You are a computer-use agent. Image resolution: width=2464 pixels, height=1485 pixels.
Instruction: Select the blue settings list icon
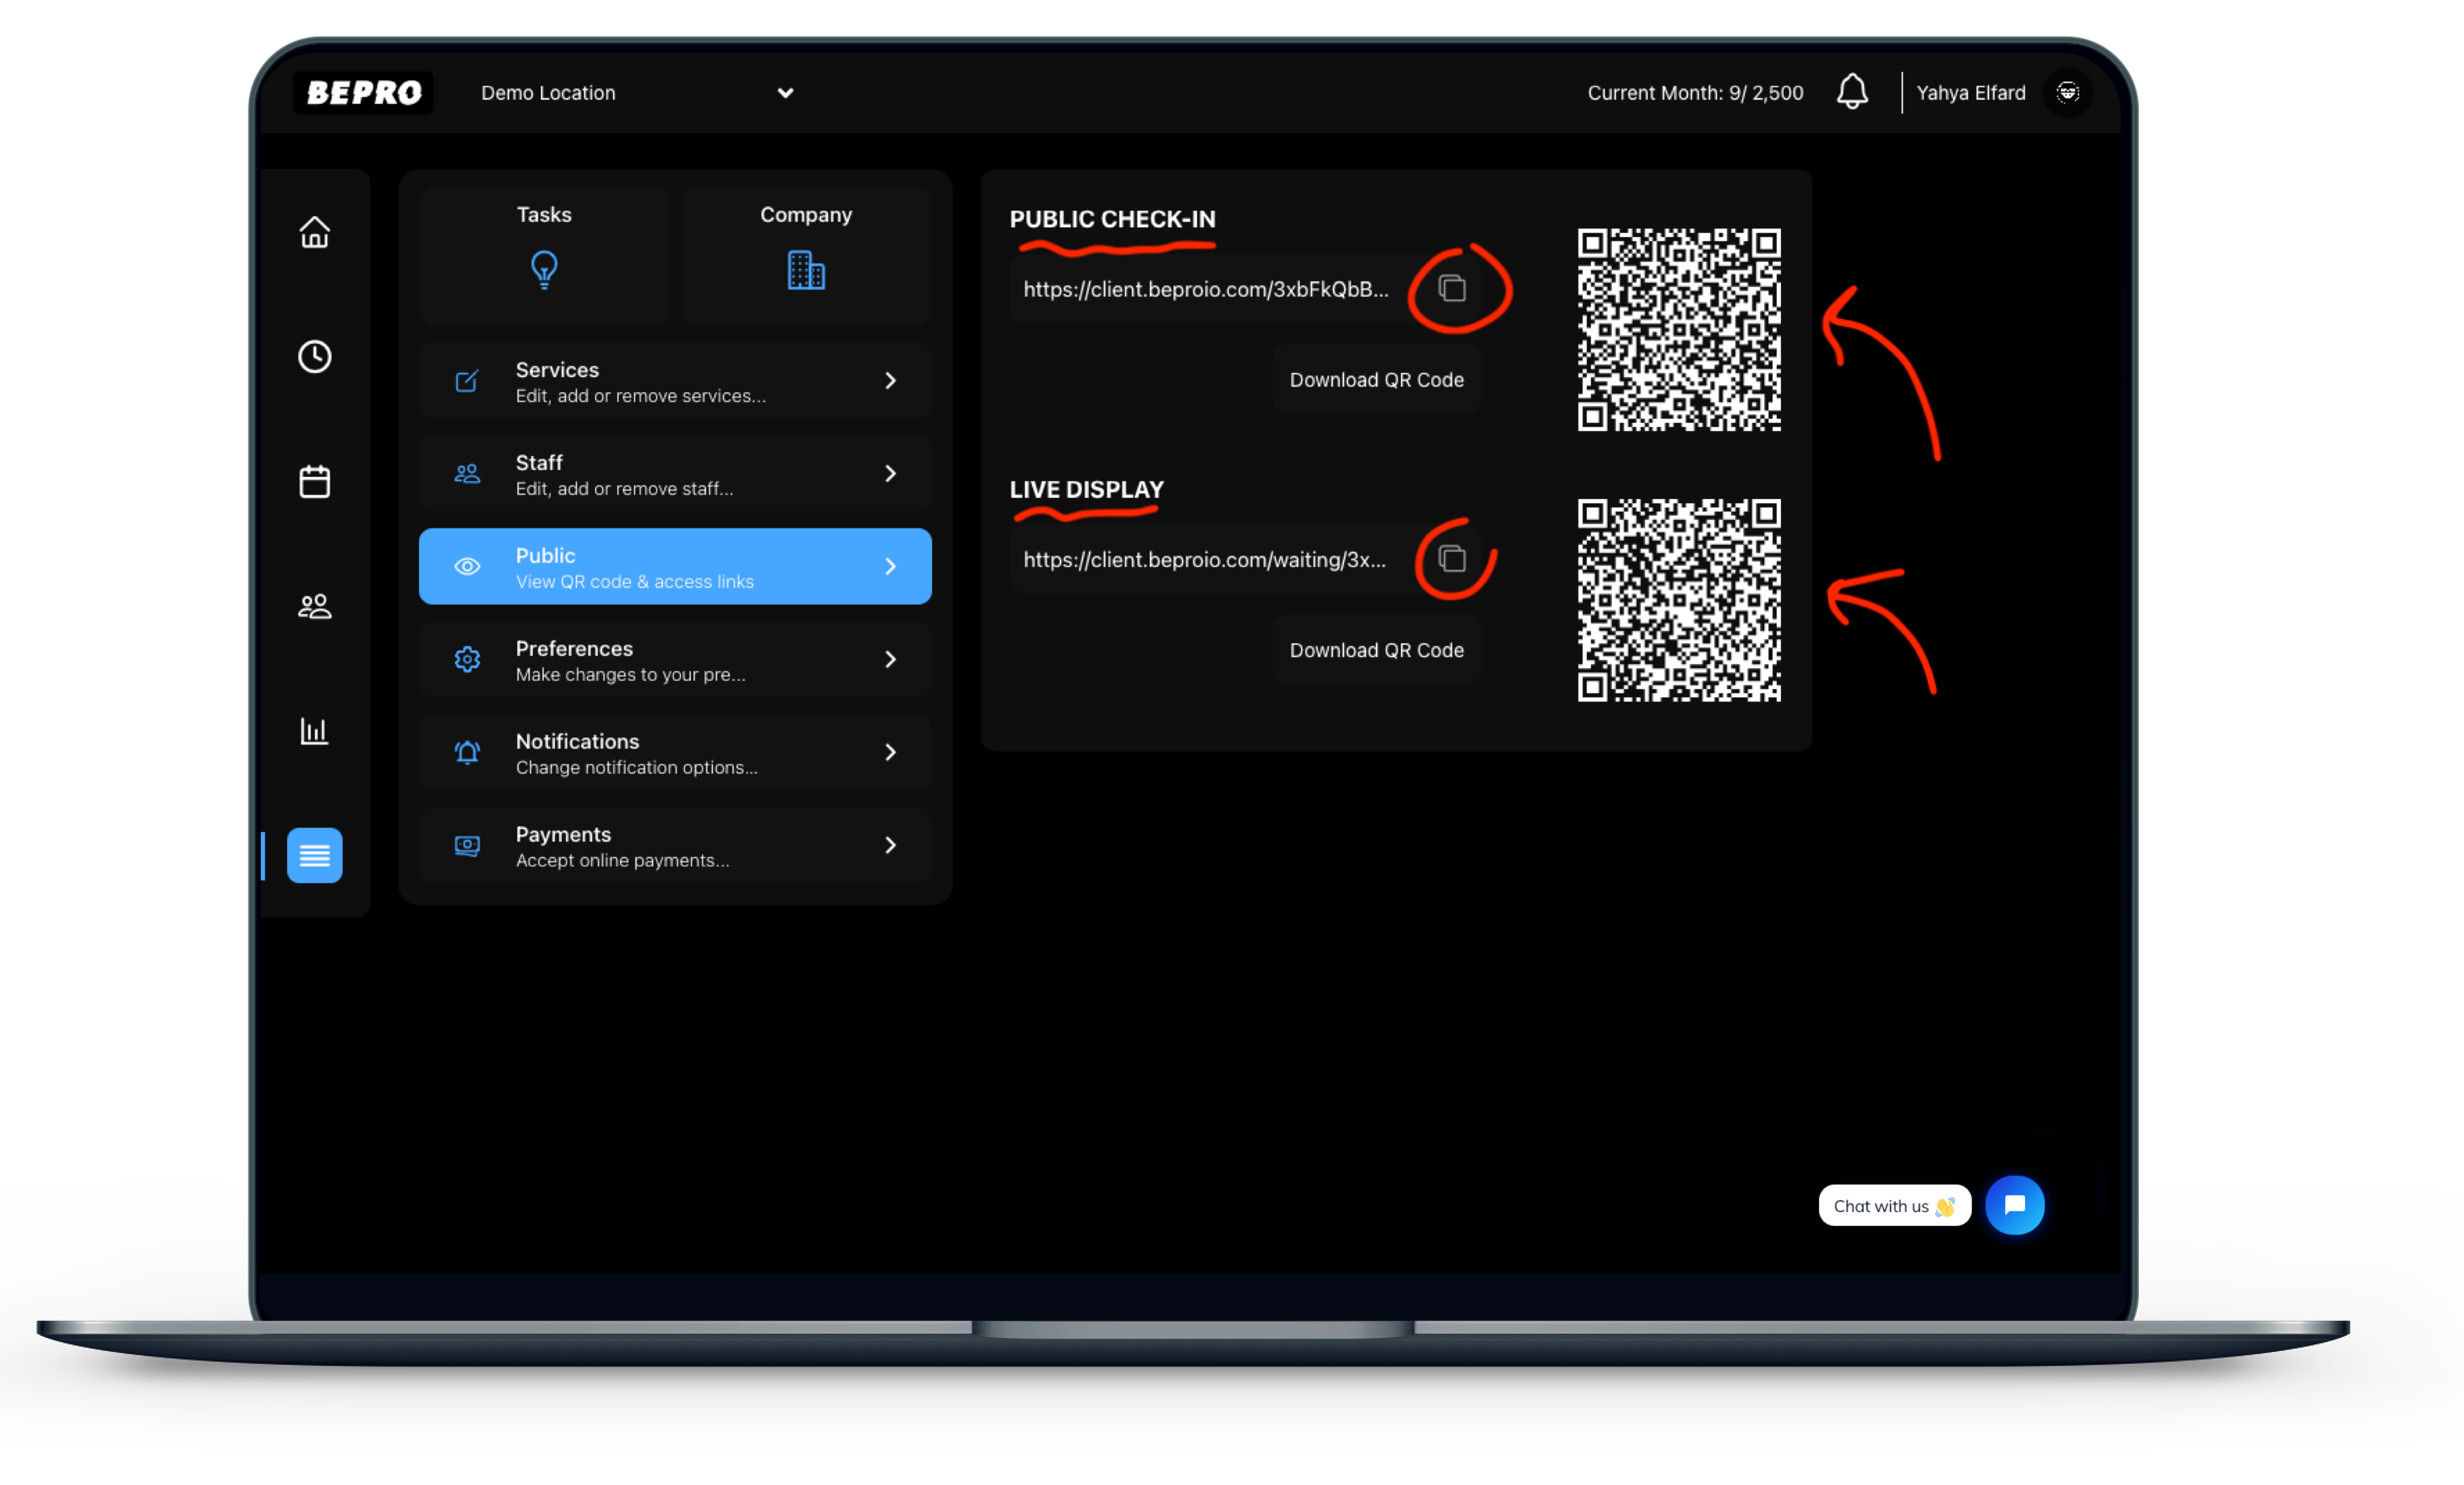[315, 855]
